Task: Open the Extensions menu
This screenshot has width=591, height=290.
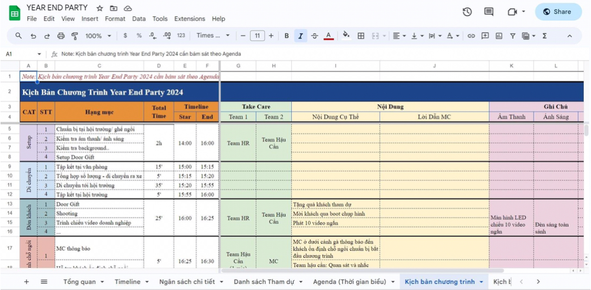Action: [x=189, y=19]
